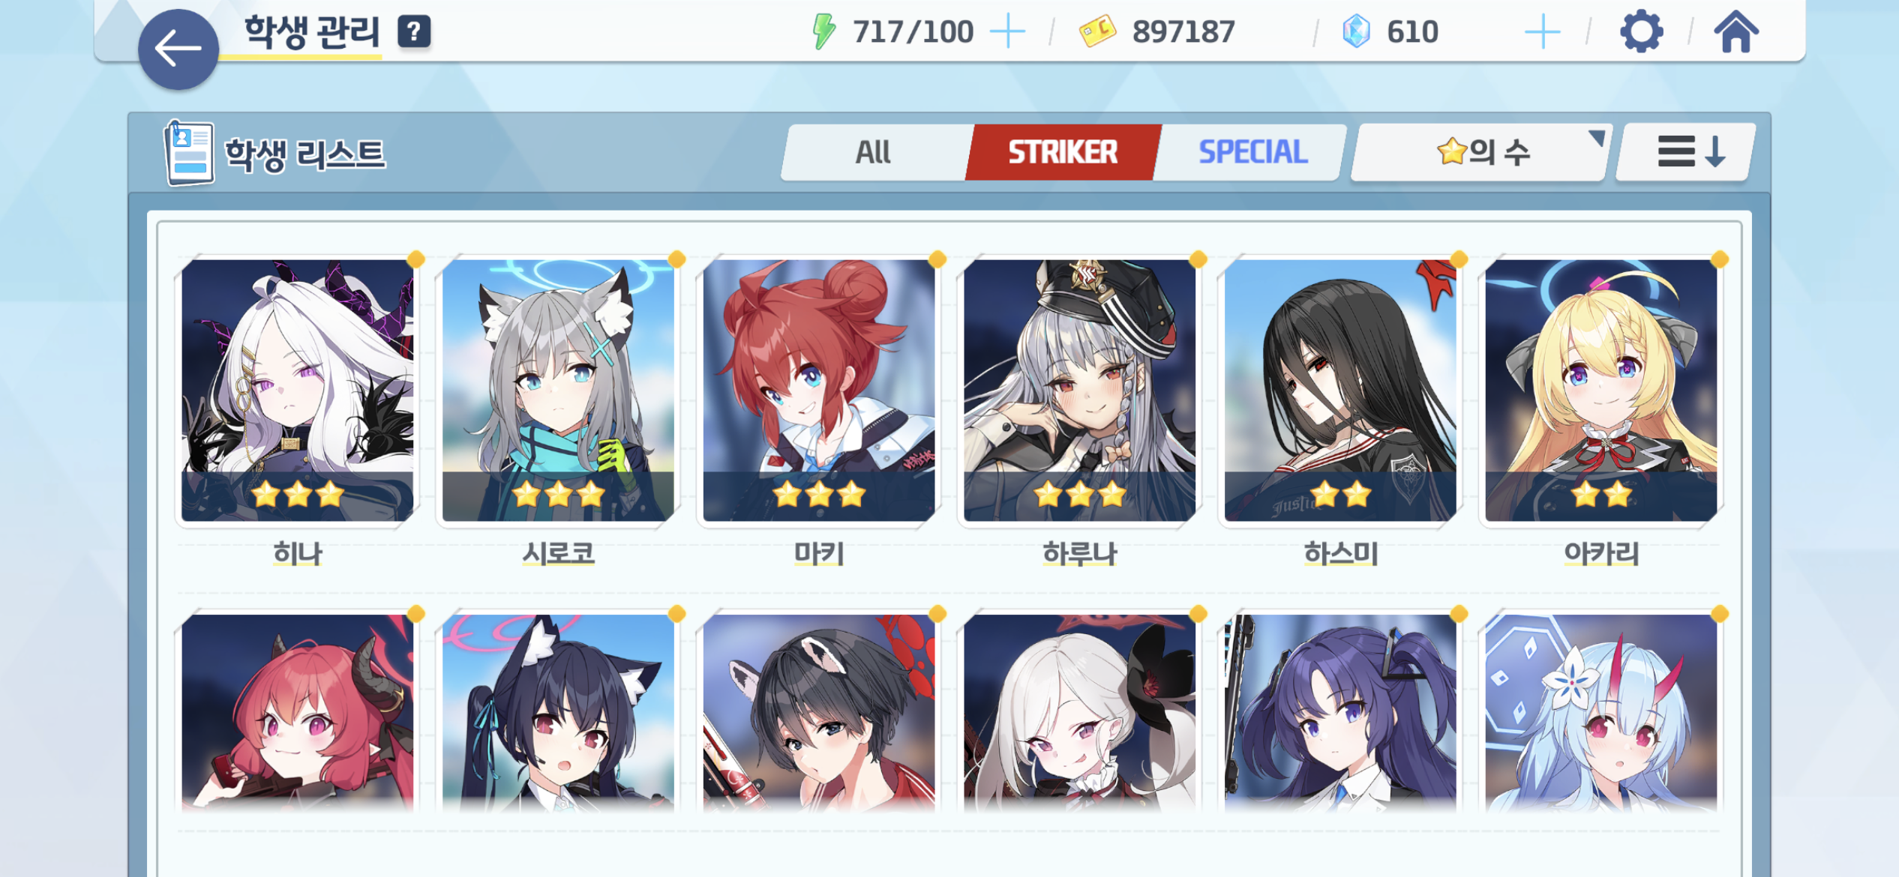Image resolution: width=1899 pixels, height=877 pixels.
Task: Open the 하스미 student card
Action: (x=1341, y=391)
